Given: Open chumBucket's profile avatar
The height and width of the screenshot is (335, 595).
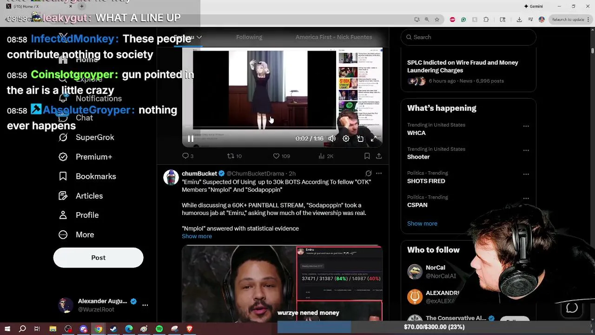Looking at the screenshot, I should point(171,177).
